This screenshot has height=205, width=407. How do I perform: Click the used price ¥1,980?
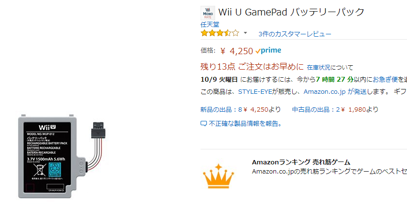pos(354,110)
